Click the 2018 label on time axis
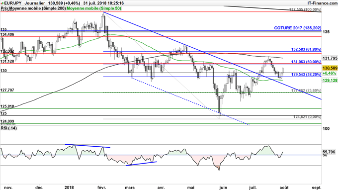 tap(69, 188)
